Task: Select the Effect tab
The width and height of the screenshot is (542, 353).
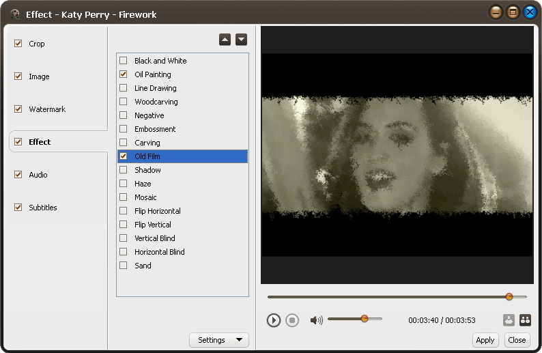Action: [40, 142]
